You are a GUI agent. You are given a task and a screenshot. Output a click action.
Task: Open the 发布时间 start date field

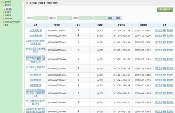[85, 18]
